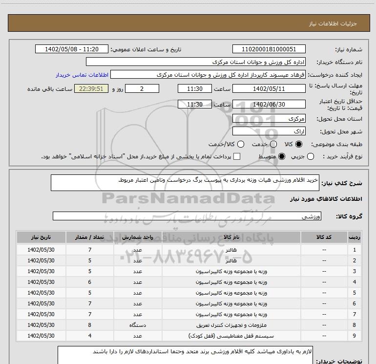Click countdown timer 22:39:51
The width and height of the screenshot is (376, 364).
(x=91, y=89)
